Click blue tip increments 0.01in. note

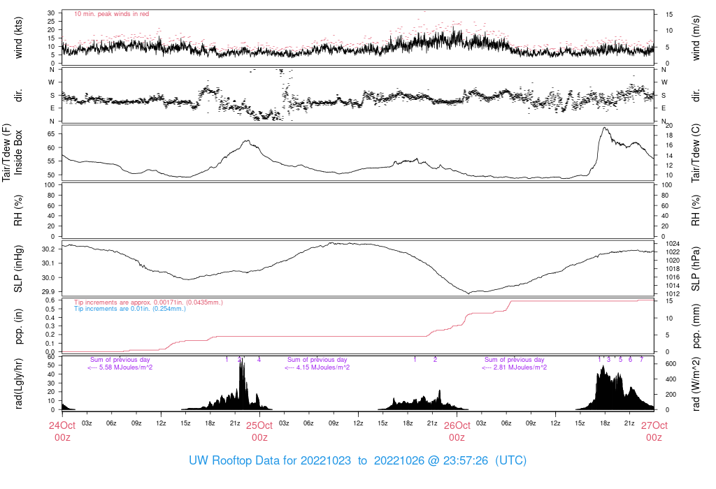[x=130, y=309]
